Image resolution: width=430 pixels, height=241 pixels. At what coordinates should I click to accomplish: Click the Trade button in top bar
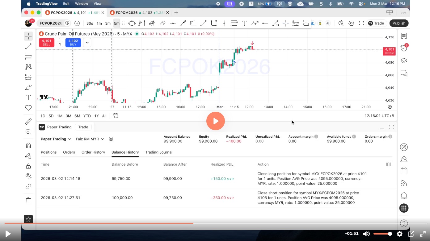click(x=376, y=23)
